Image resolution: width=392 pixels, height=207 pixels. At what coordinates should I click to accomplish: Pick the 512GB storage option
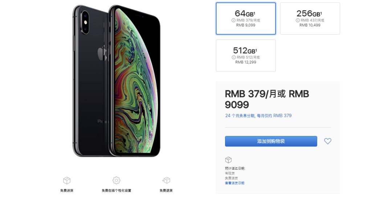pyautogui.click(x=246, y=55)
